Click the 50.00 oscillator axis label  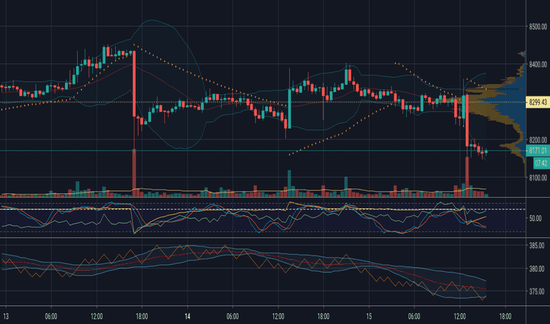click(535, 218)
